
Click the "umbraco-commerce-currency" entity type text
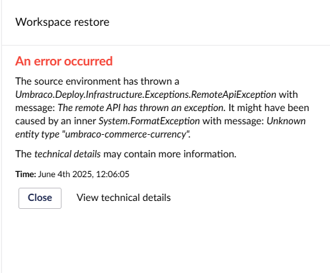click(126, 134)
